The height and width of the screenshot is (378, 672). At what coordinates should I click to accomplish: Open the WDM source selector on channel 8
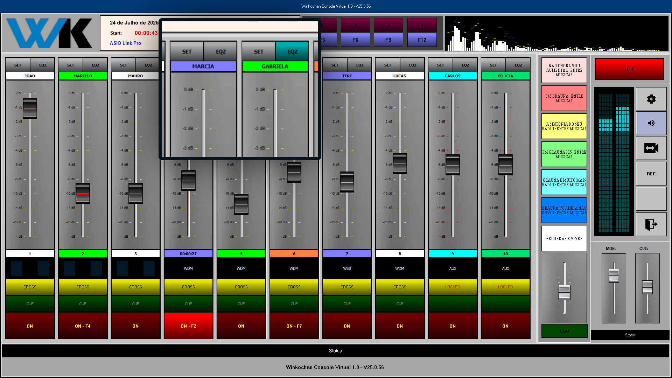(400, 268)
